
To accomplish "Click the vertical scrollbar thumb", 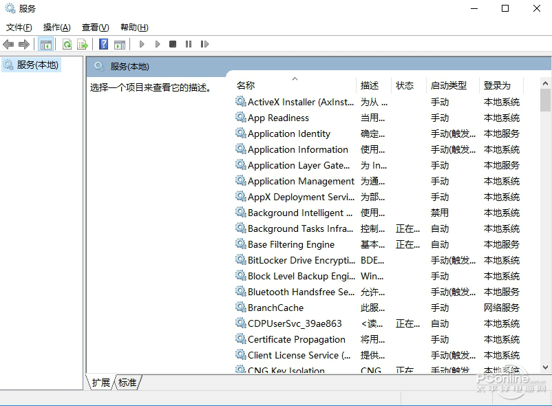I will click(545, 100).
